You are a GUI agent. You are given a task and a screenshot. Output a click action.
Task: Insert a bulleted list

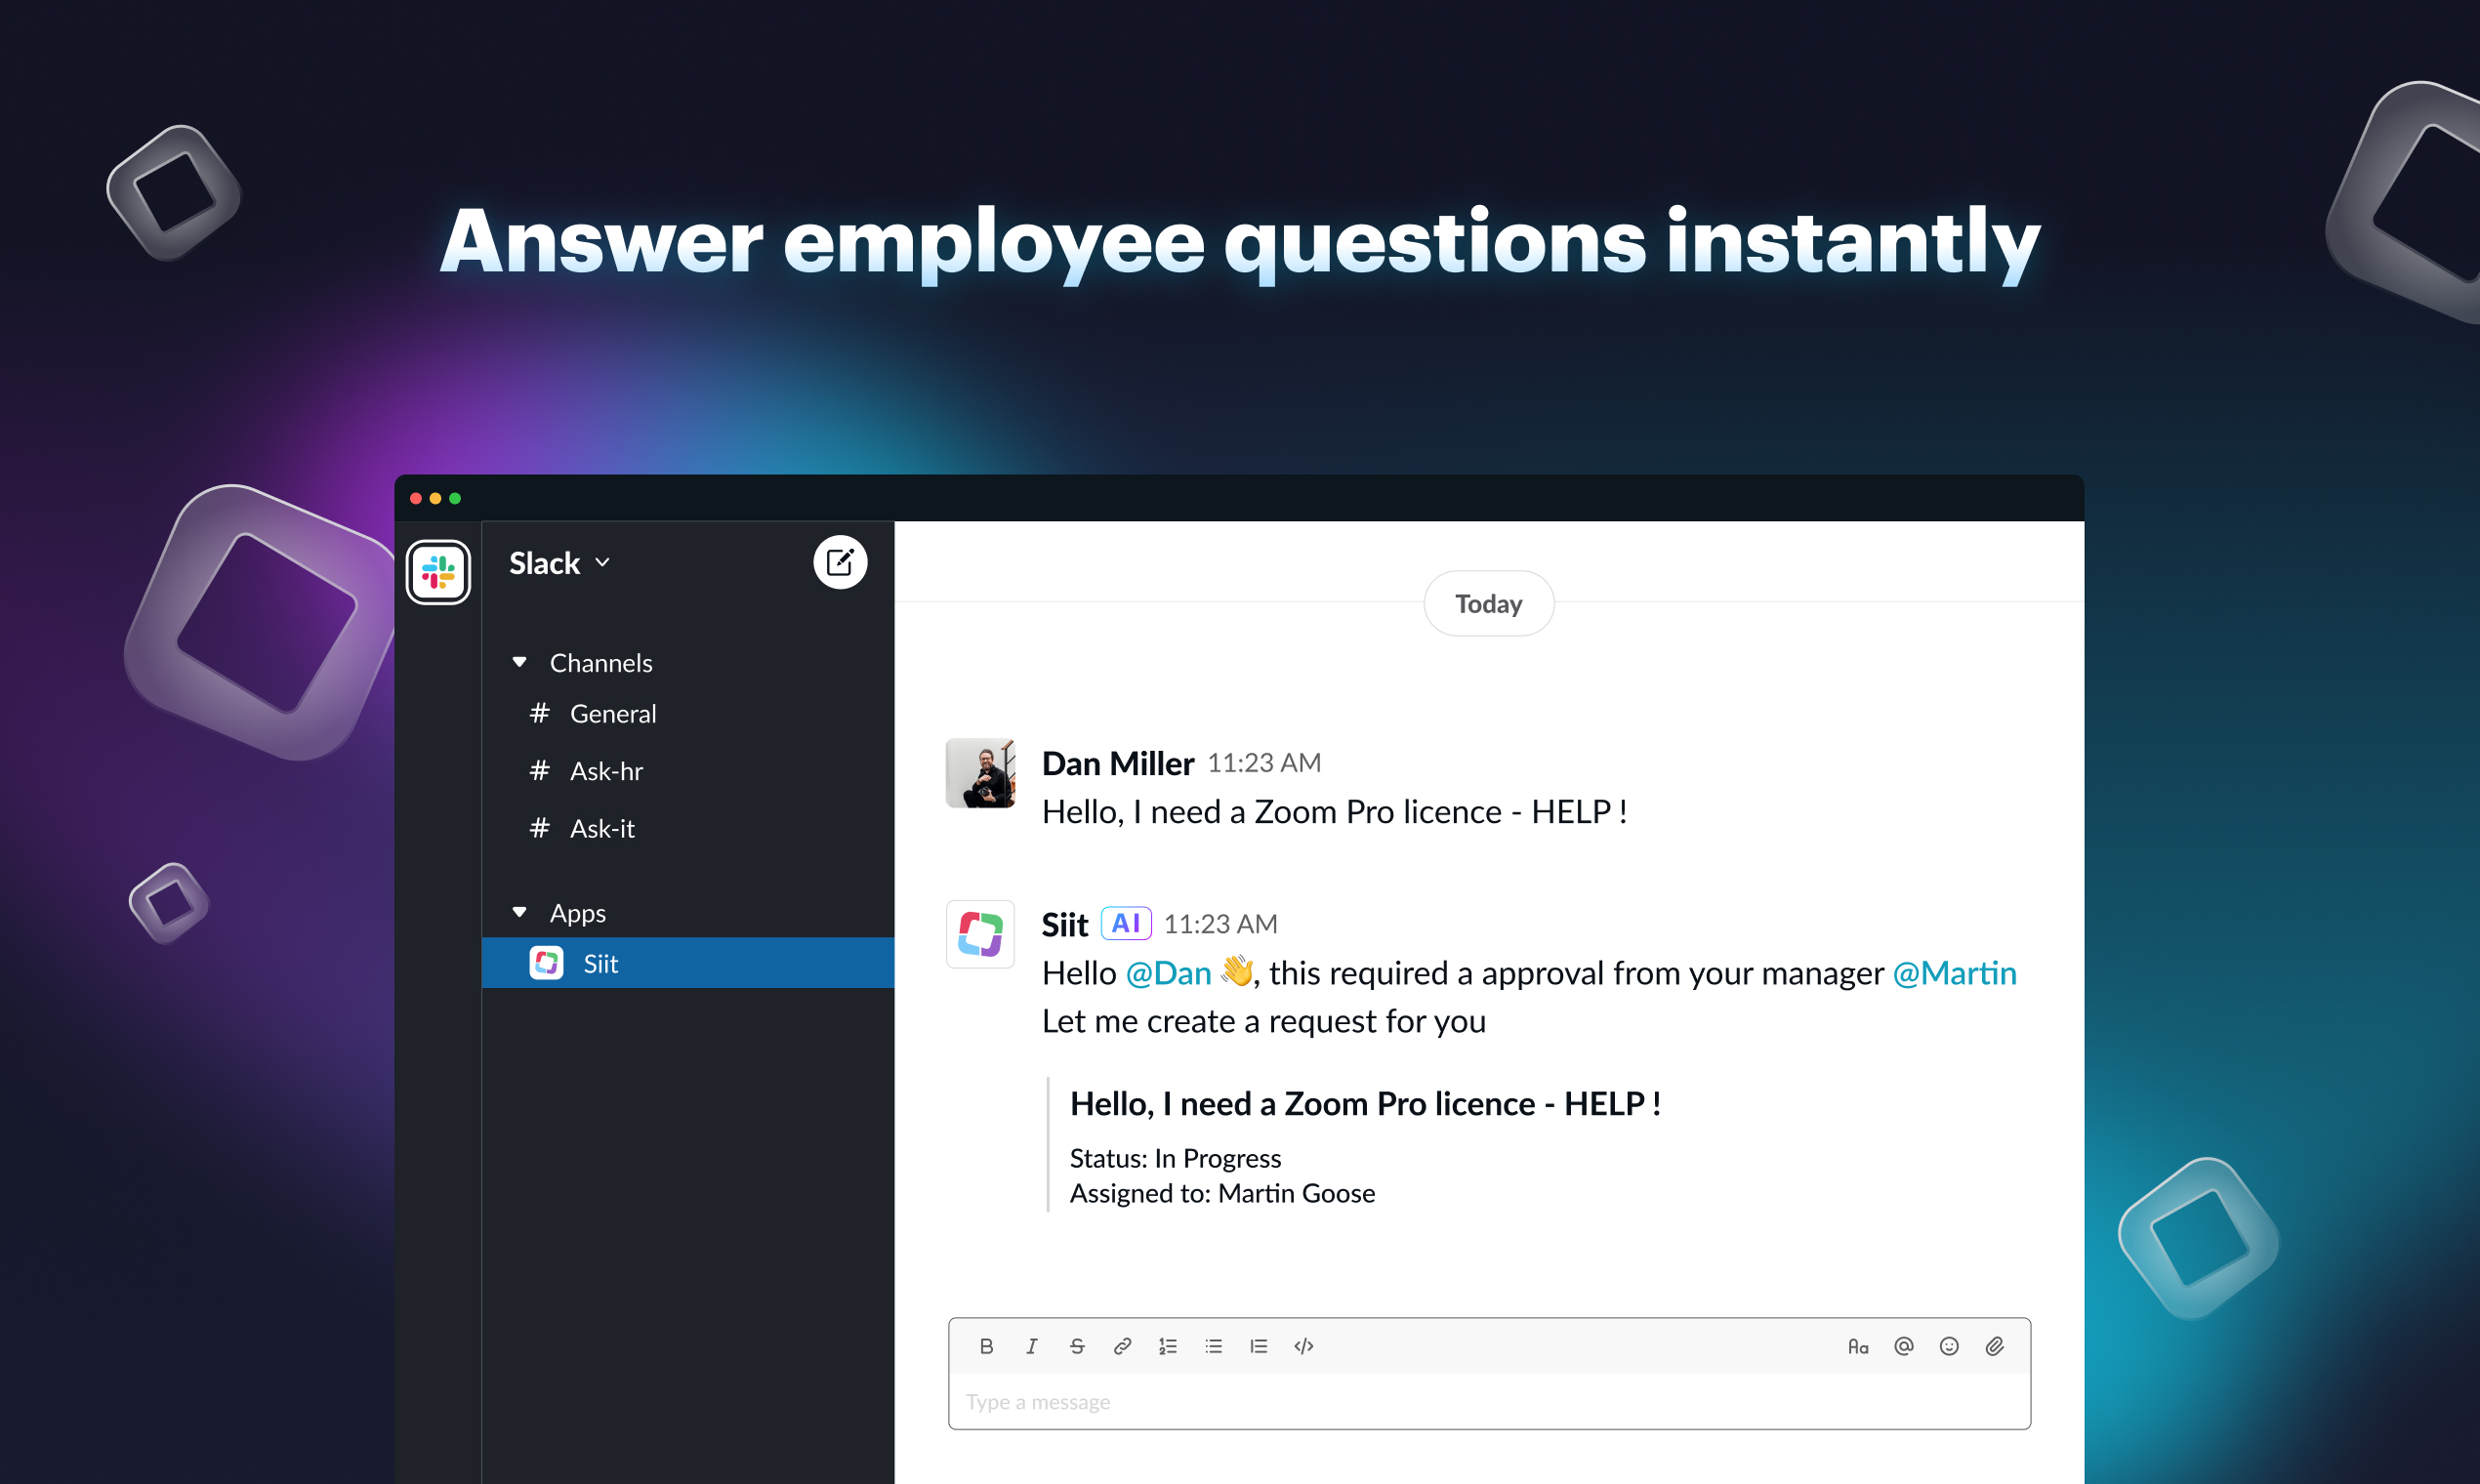(1212, 1346)
